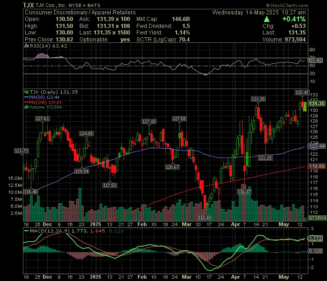The image size is (327, 281).
Task: Click the +0.41% percent change value
Action: point(294,19)
